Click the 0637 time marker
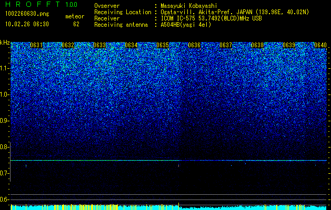331x210 pixels. [x=226, y=45]
